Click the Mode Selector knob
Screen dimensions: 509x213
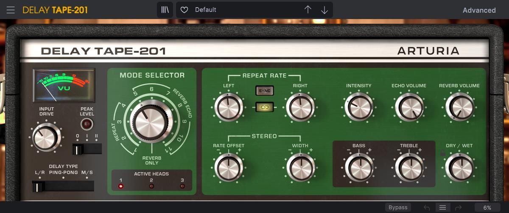tap(152, 121)
